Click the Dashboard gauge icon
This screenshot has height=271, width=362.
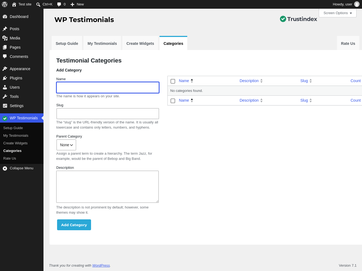tap(5, 17)
